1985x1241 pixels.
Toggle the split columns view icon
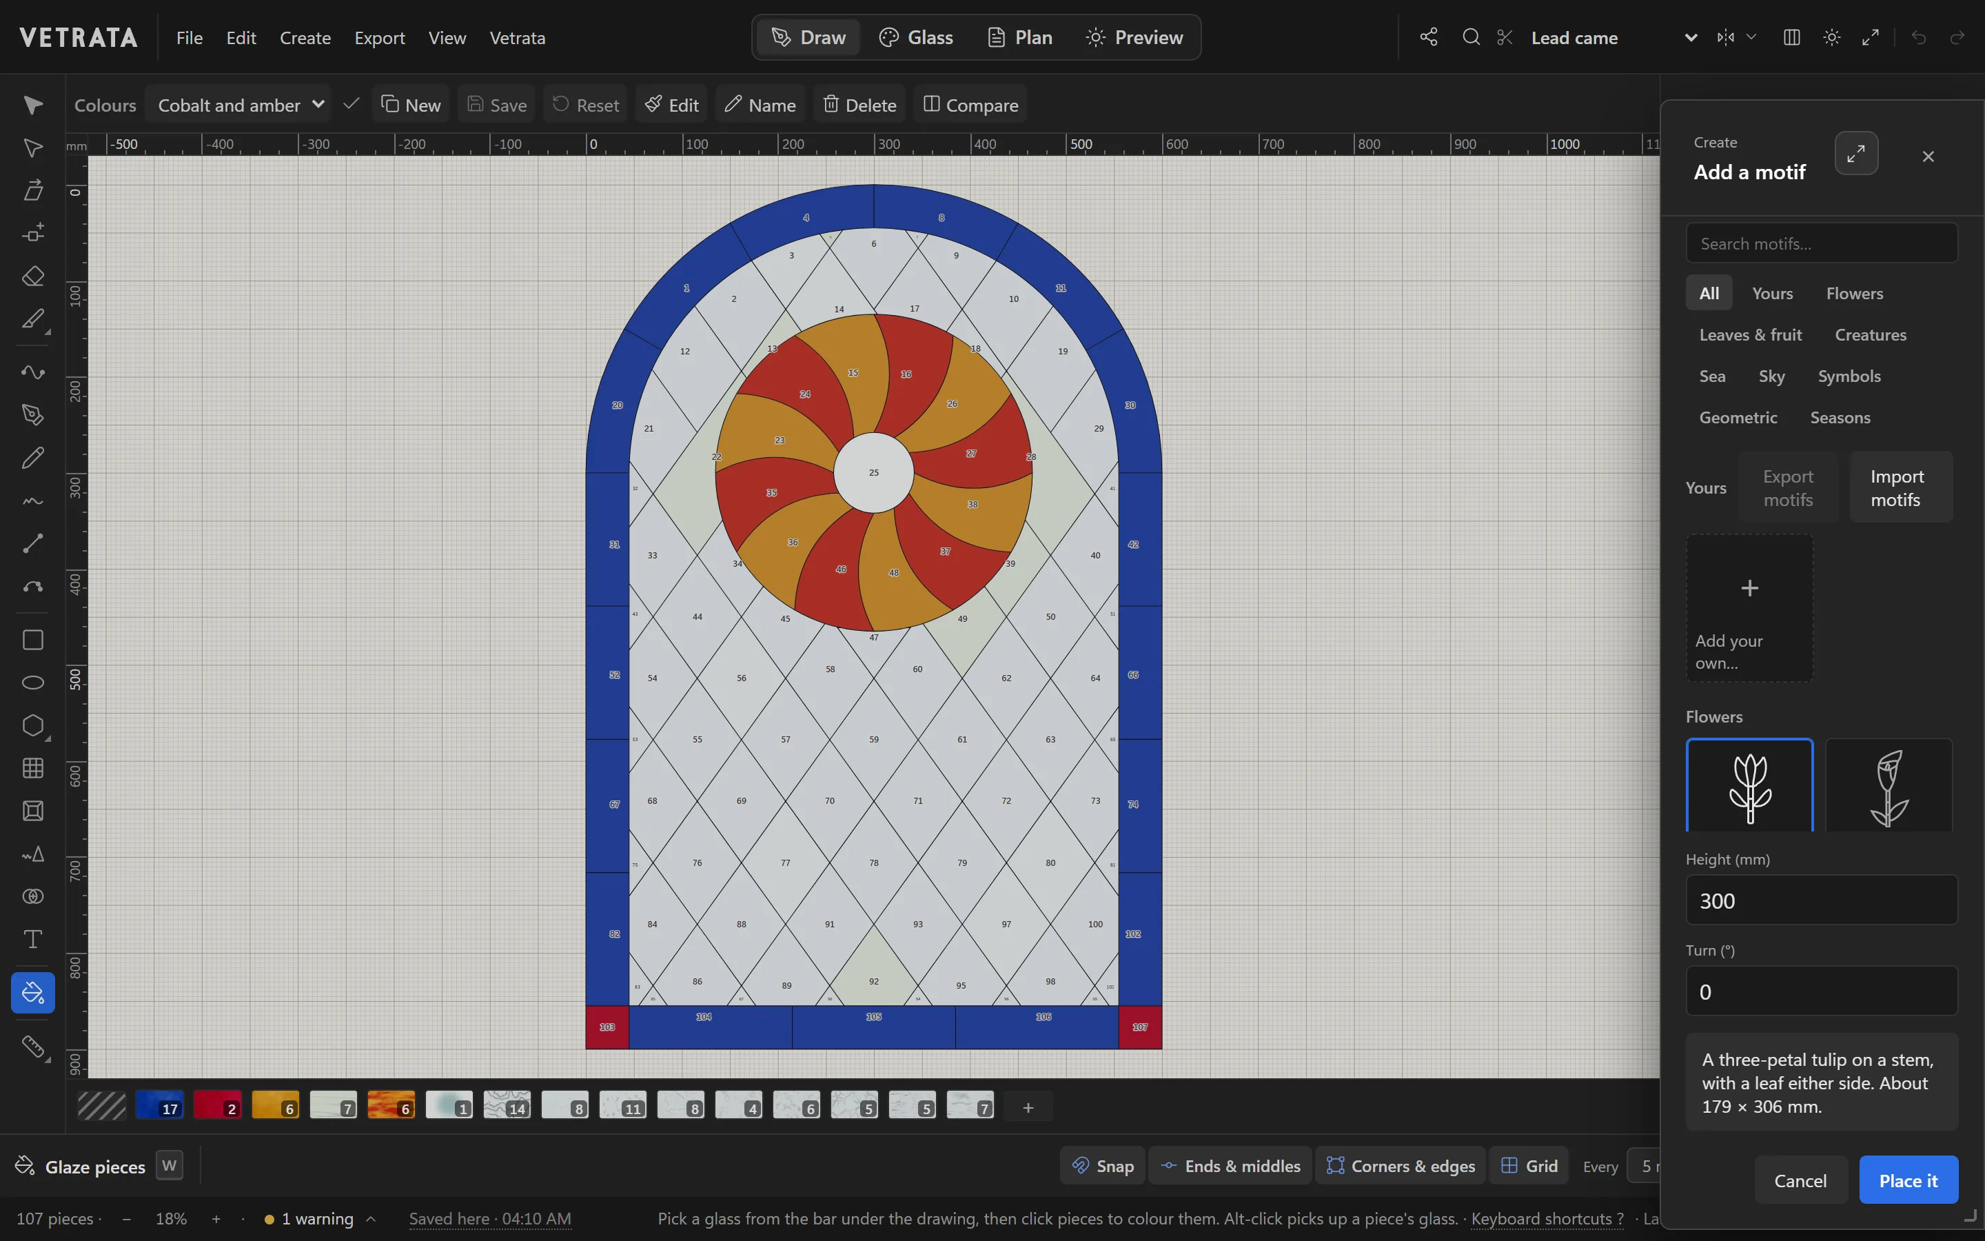tap(1791, 37)
